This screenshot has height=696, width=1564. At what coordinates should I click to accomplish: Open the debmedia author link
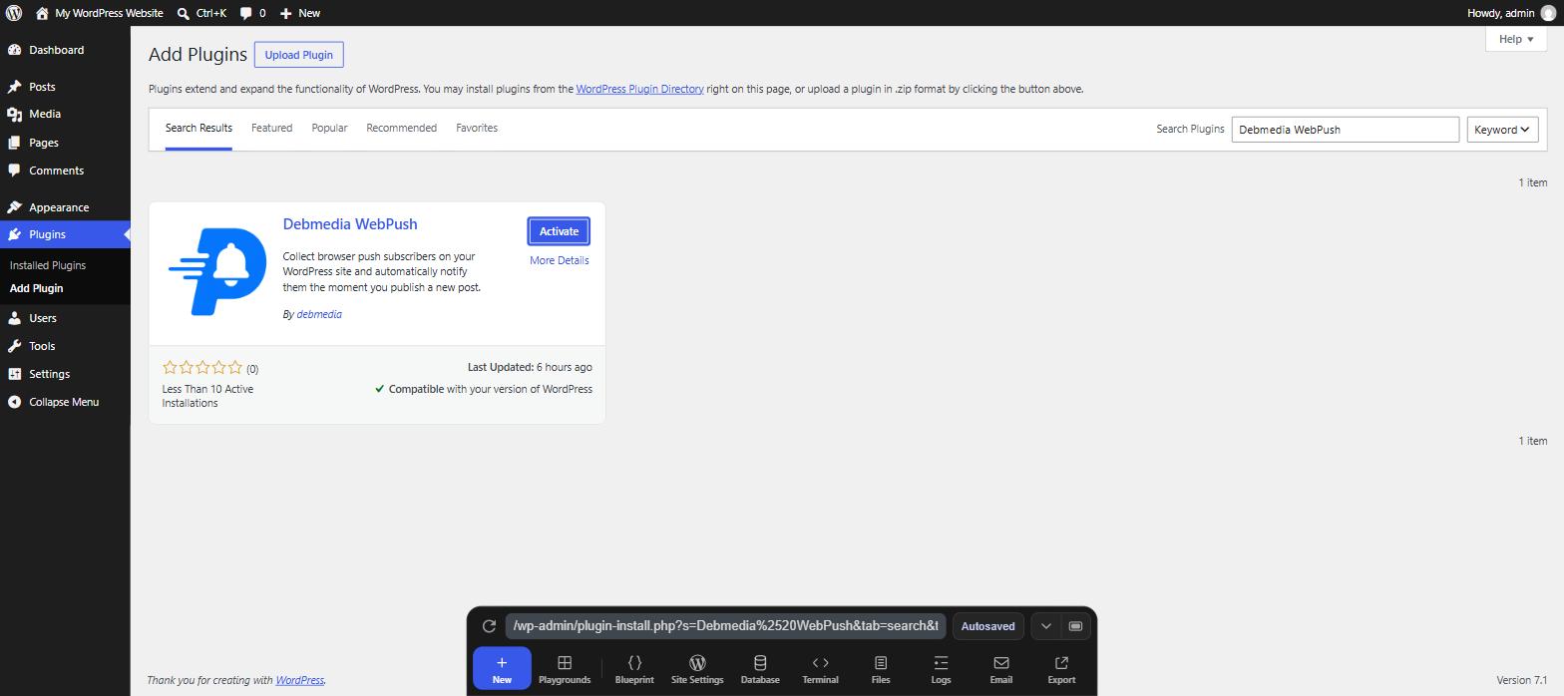click(x=319, y=314)
